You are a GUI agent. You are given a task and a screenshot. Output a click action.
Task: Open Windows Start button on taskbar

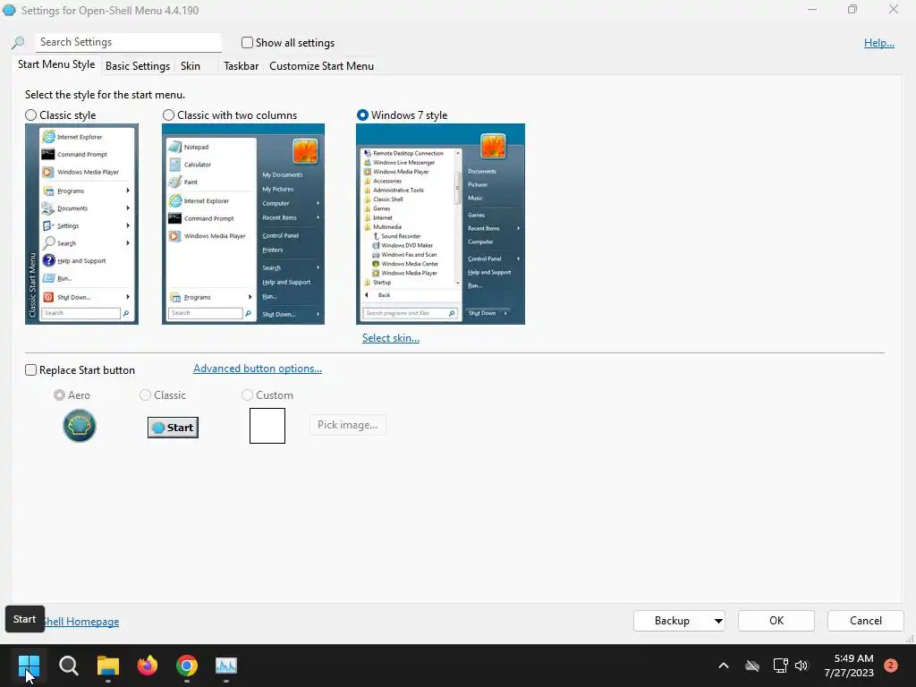click(x=29, y=666)
